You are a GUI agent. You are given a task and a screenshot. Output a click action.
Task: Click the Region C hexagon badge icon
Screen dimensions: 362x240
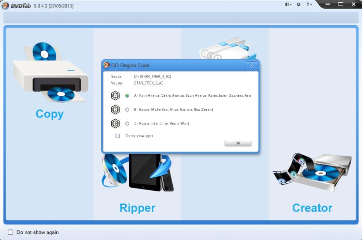(x=116, y=124)
